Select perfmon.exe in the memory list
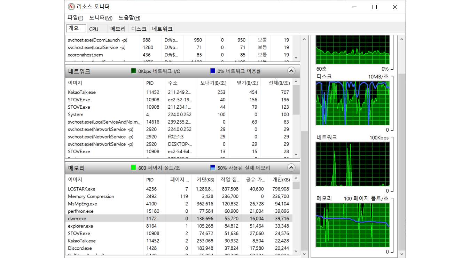Screen dimensions: 470x258 tap(179, 211)
